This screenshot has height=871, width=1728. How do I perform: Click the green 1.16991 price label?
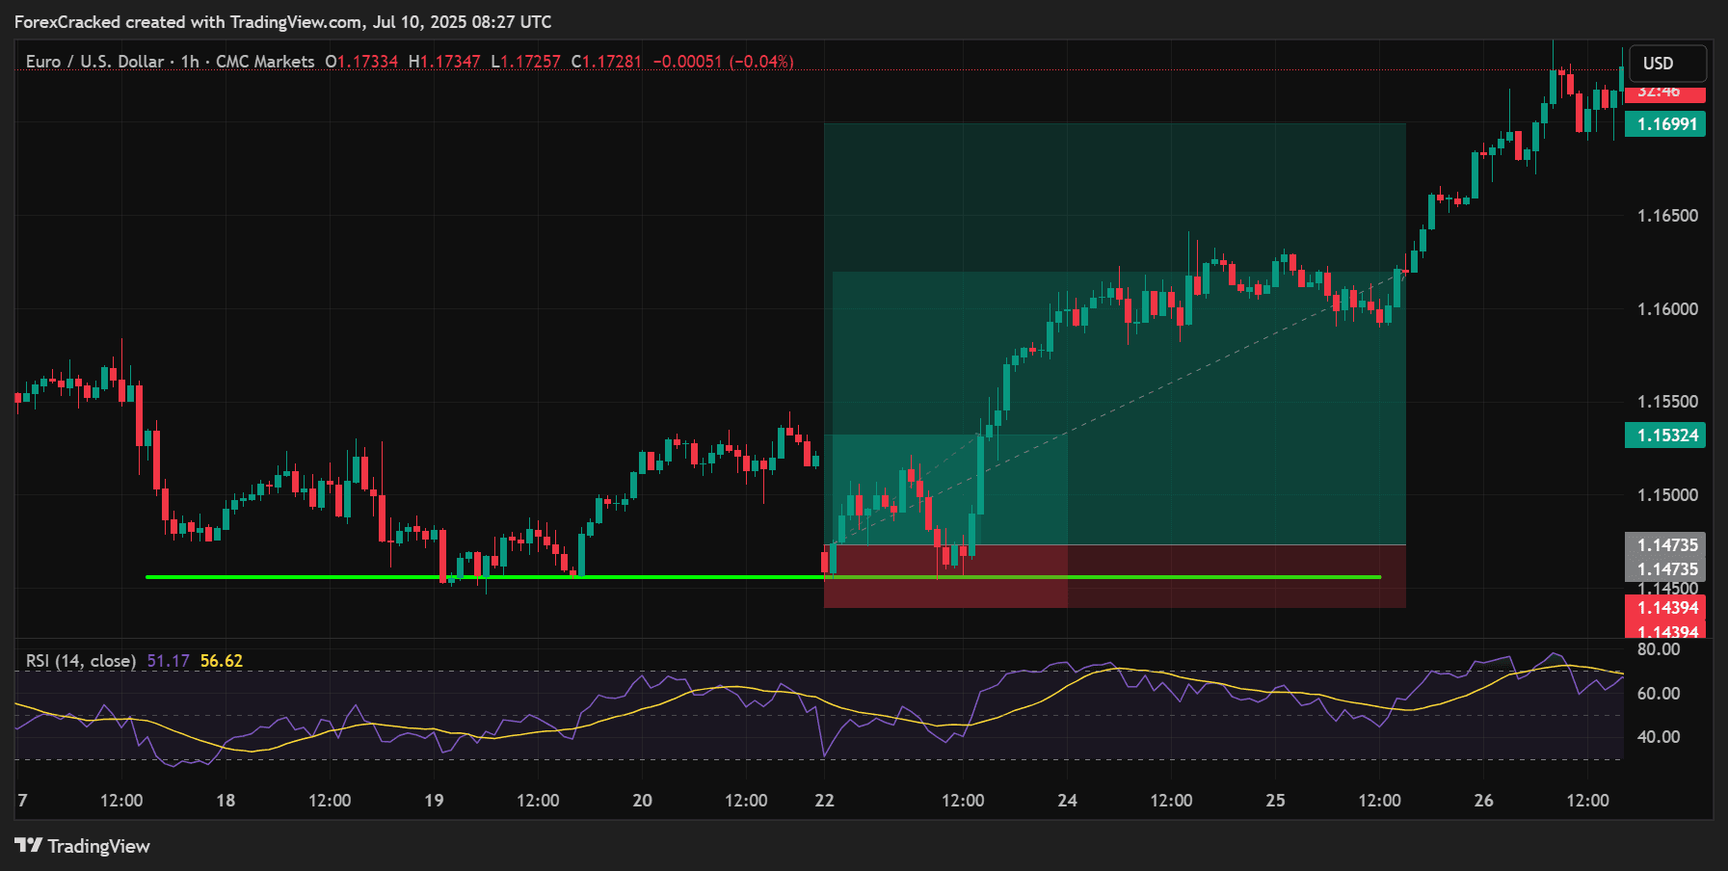click(x=1665, y=124)
